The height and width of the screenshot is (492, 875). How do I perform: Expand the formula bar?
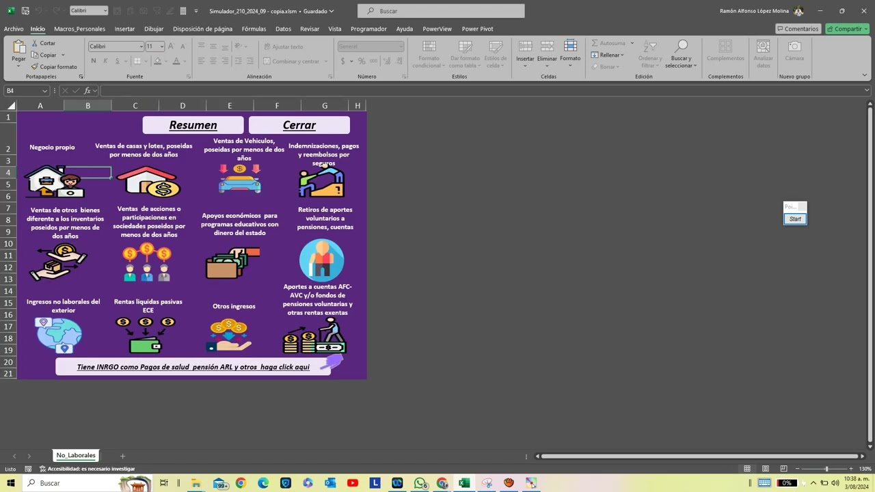[867, 90]
